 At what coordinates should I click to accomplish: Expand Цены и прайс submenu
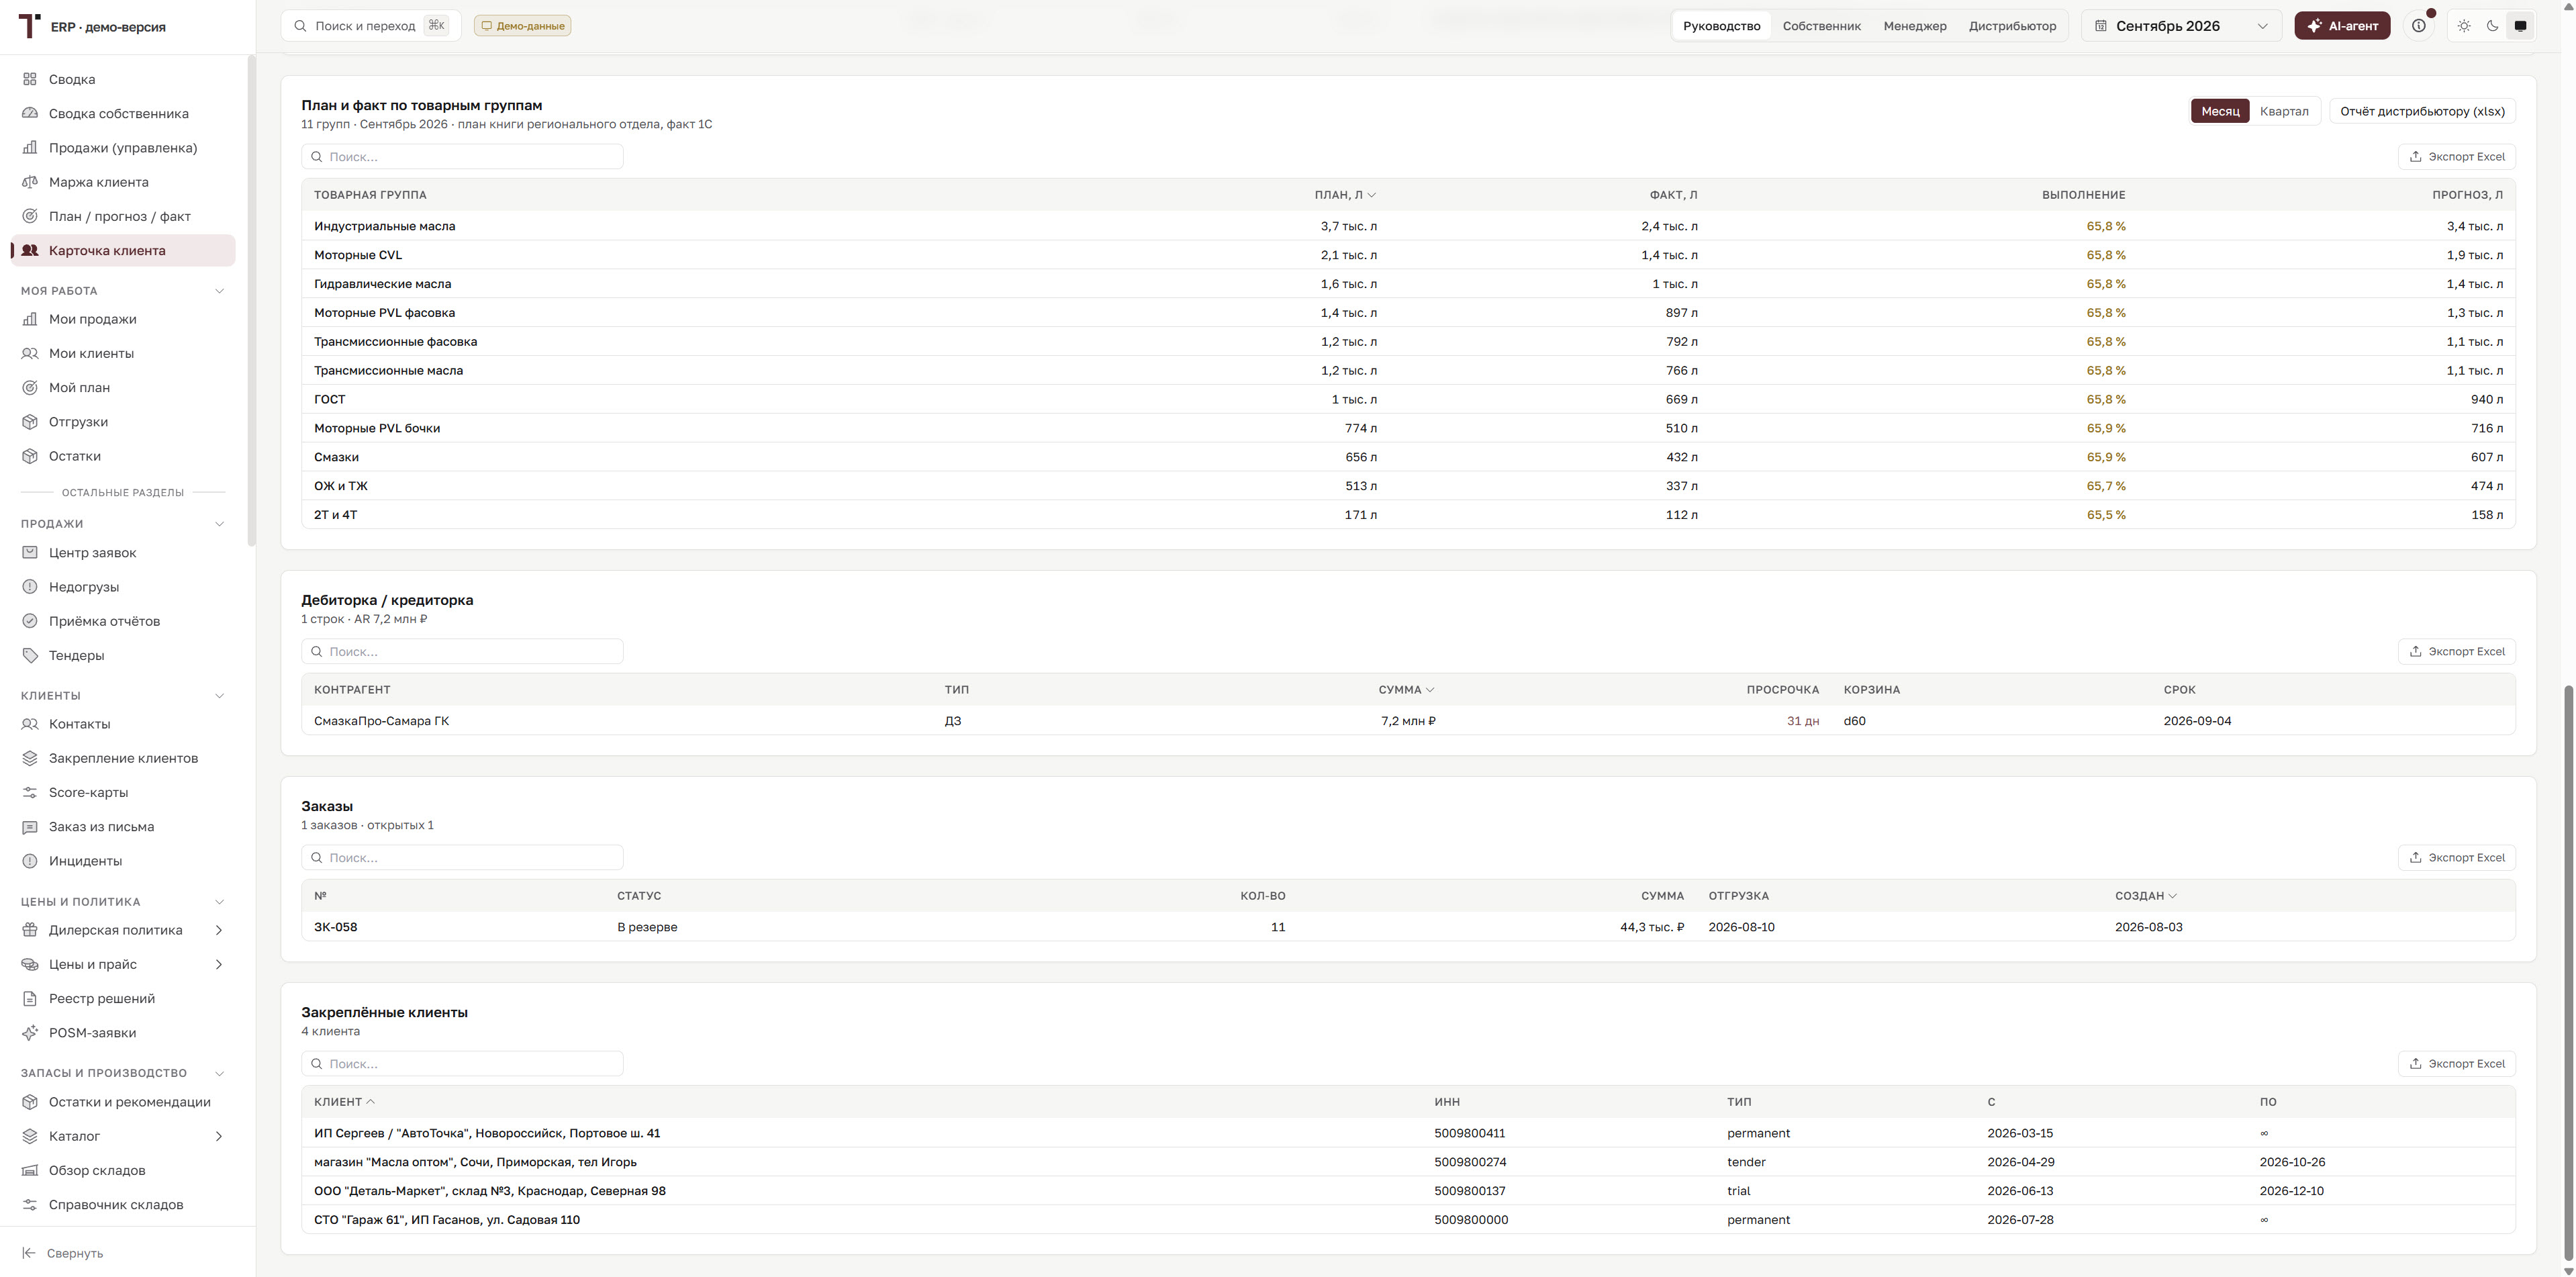click(219, 964)
